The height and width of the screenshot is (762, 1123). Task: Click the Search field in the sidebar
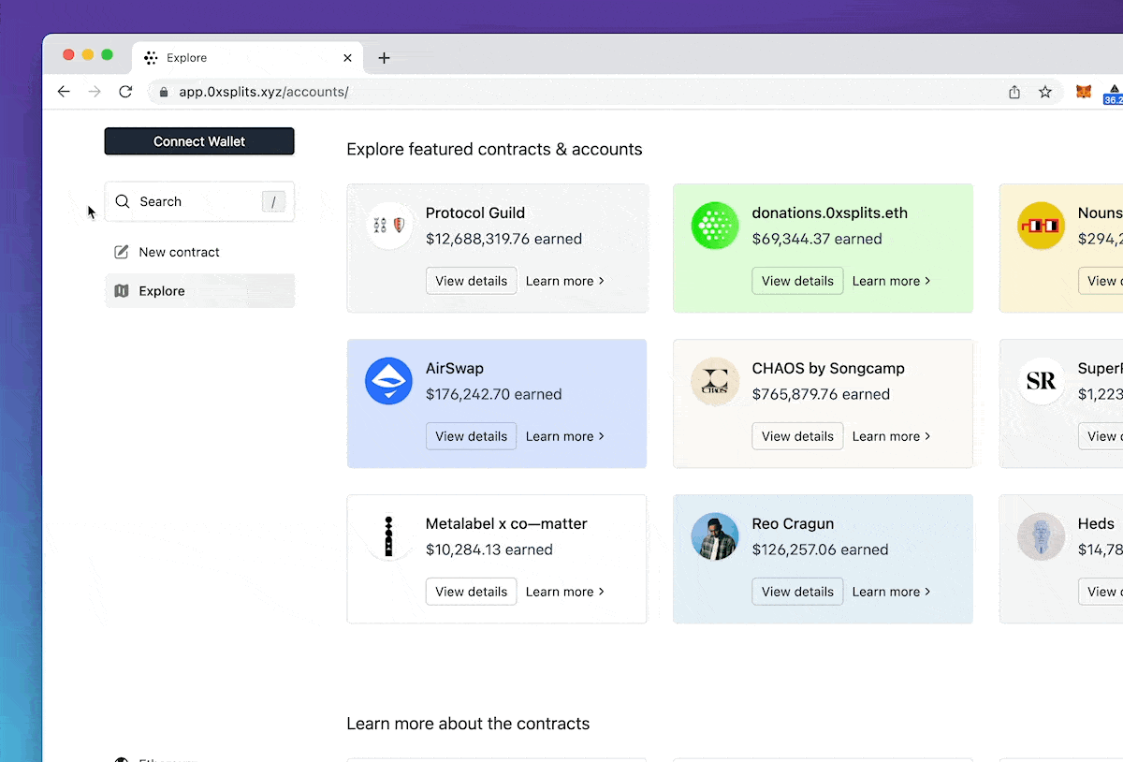199,201
